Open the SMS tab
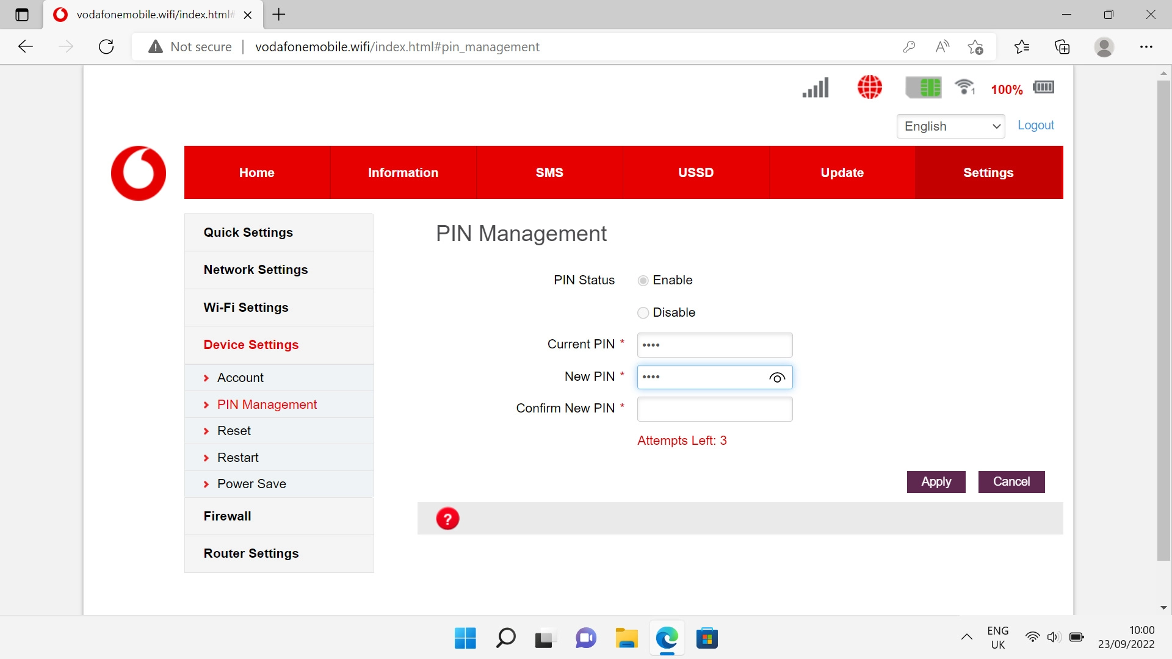1172x659 pixels. (x=549, y=173)
